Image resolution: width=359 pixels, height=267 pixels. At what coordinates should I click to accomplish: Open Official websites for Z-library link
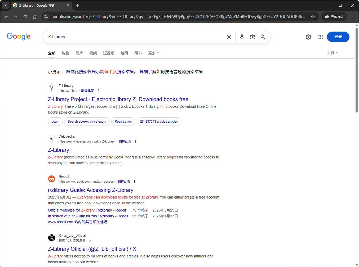(87, 210)
